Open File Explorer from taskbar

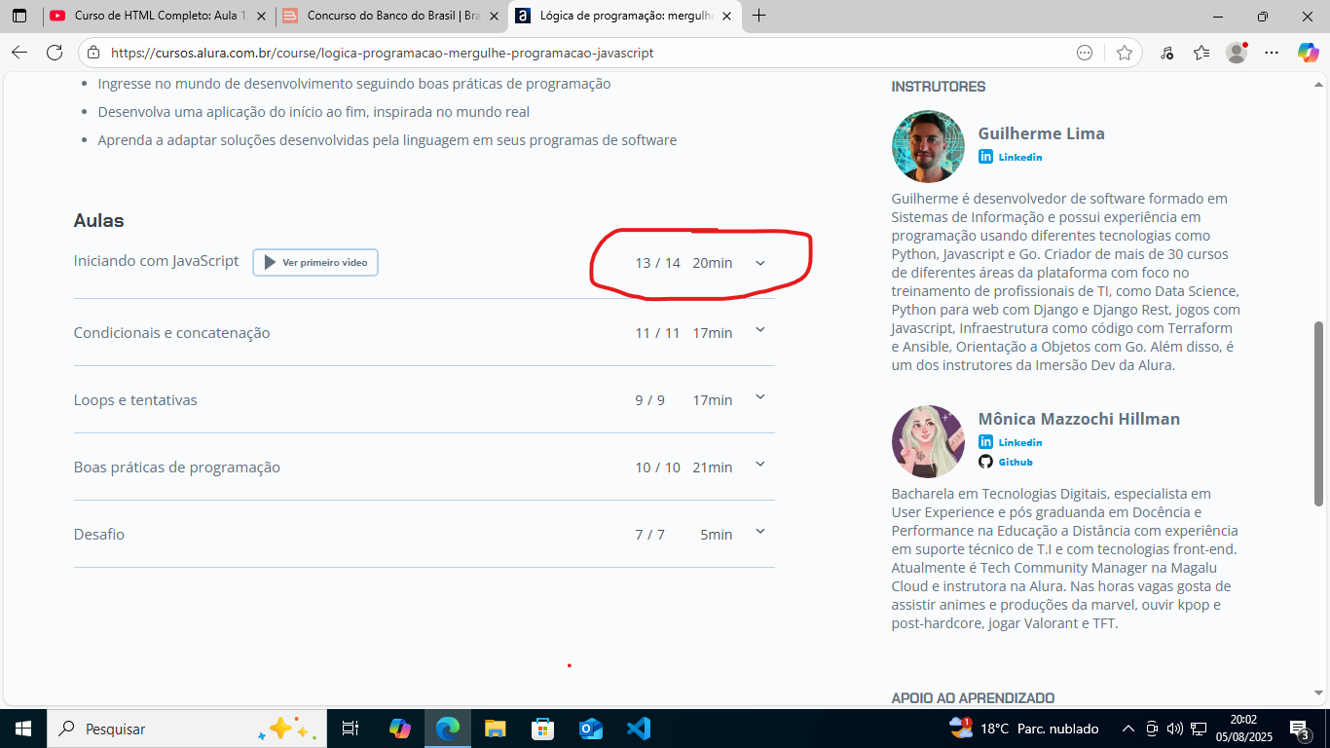tap(495, 729)
